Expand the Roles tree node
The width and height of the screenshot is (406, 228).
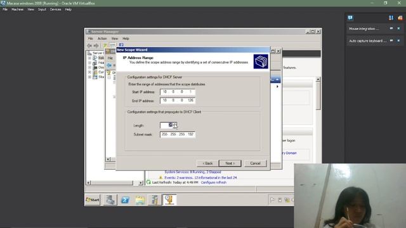tap(89, 58)
